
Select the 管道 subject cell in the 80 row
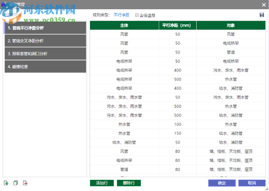pos(124,169)
